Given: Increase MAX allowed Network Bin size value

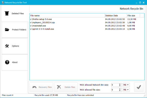Looking at the screenshot, I should click(x=120, y=84).
